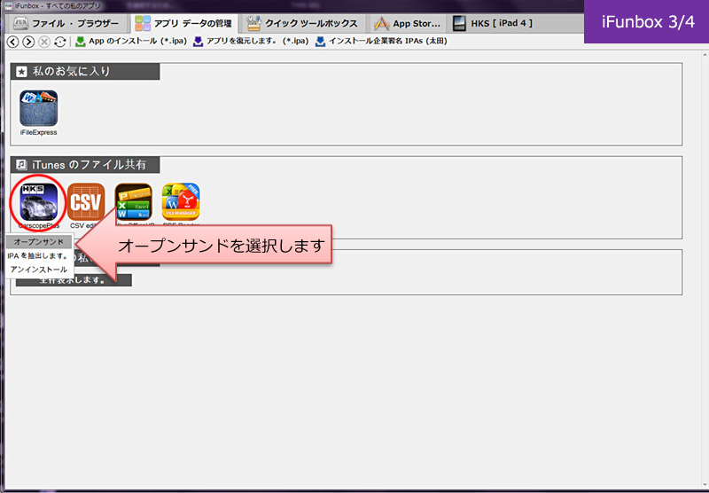
Task: Go back with the left arrow button
Action: (x=12, y=42)
